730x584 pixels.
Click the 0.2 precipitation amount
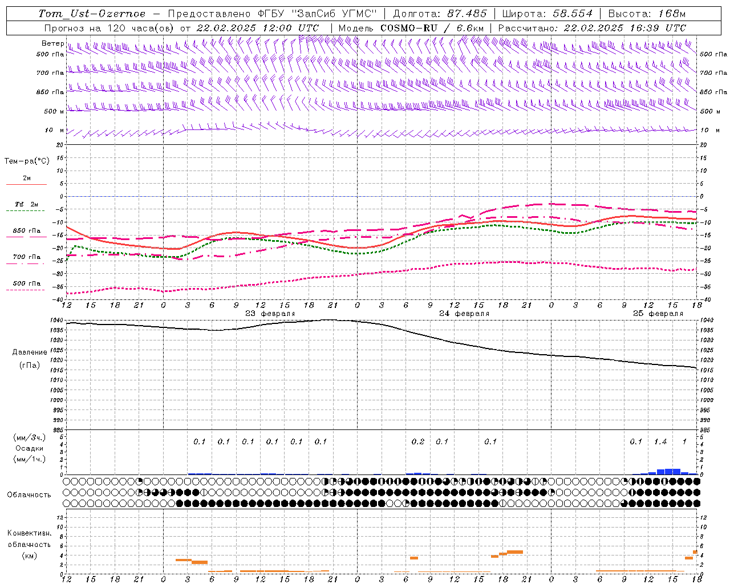click(418, 441)
